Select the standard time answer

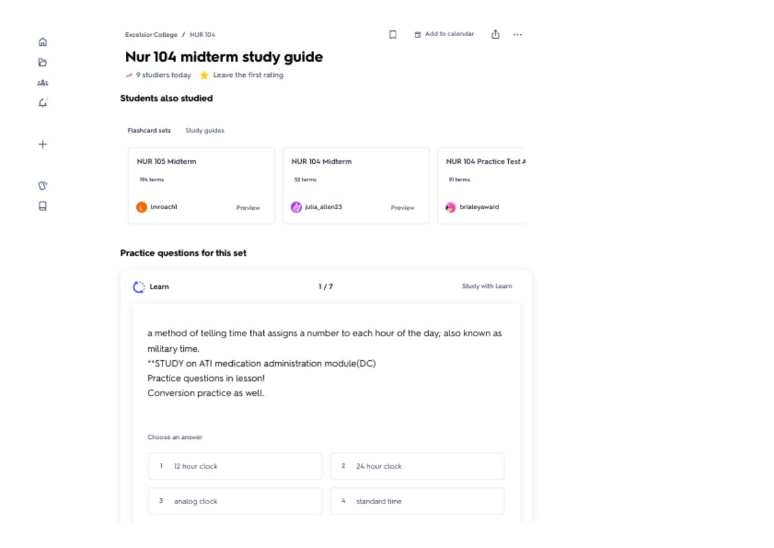tap(417, 501)
